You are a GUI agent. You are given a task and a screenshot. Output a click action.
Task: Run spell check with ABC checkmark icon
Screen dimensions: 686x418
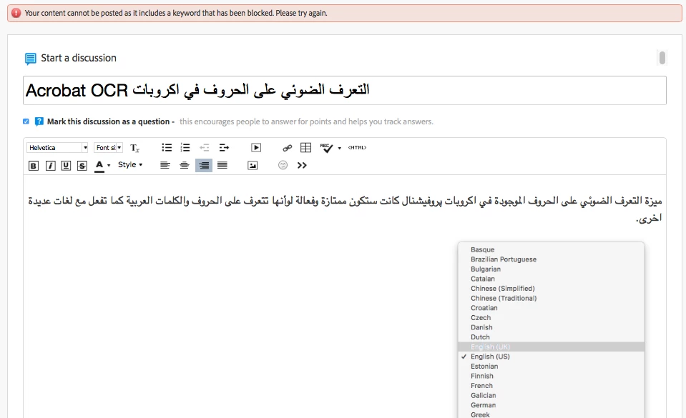[326, 148]
